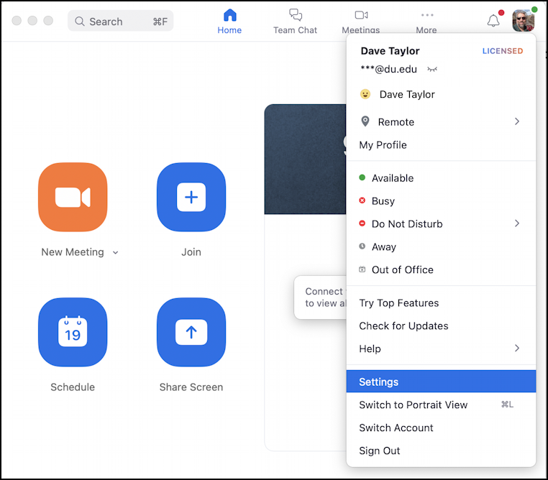The image size is (548, 480).
Task: Click the smiley emoji status icon
Action: pyautogui.click(x=365, y=94)
